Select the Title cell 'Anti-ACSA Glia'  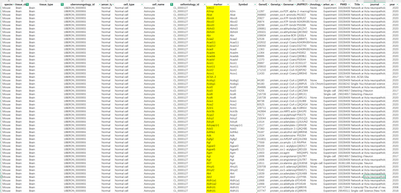357,77
